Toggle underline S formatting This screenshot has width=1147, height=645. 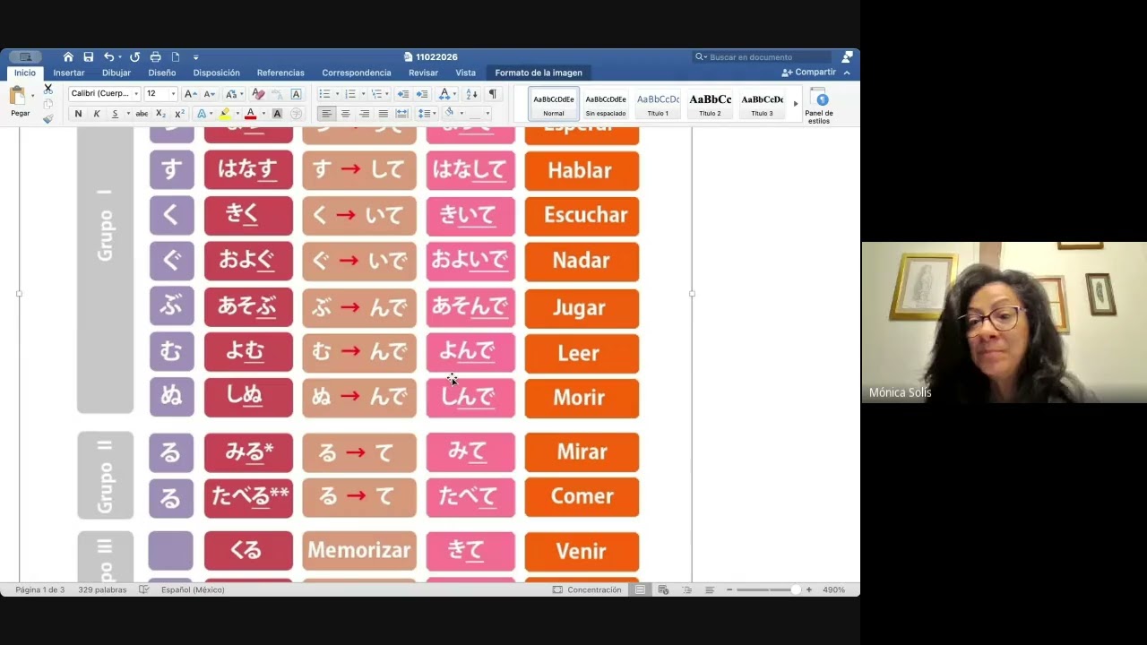[115, 114]
